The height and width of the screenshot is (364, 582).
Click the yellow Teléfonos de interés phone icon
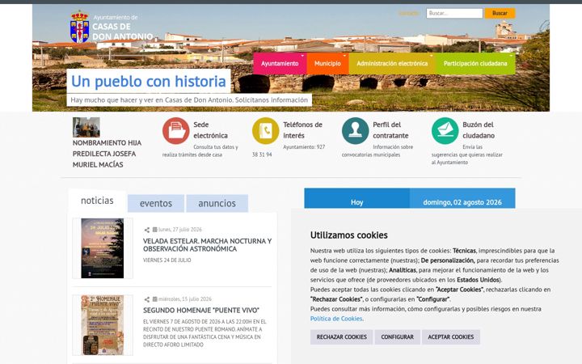point(266,131)
